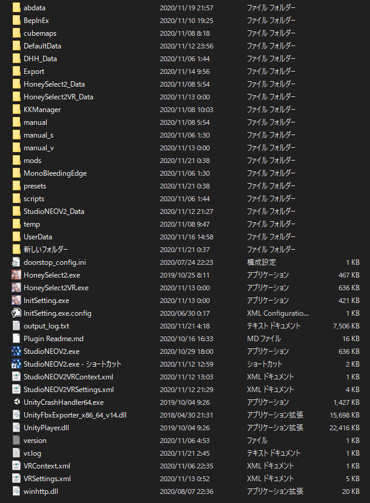Viewport: 370px width, 503px height.
Task: Select the HoneySelect2_Data folder icon
Action: click(x=16, y=84)
